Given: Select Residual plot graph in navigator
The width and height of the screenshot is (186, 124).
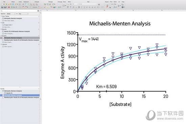Looking at the screenshot, I should tap(21, 40).
